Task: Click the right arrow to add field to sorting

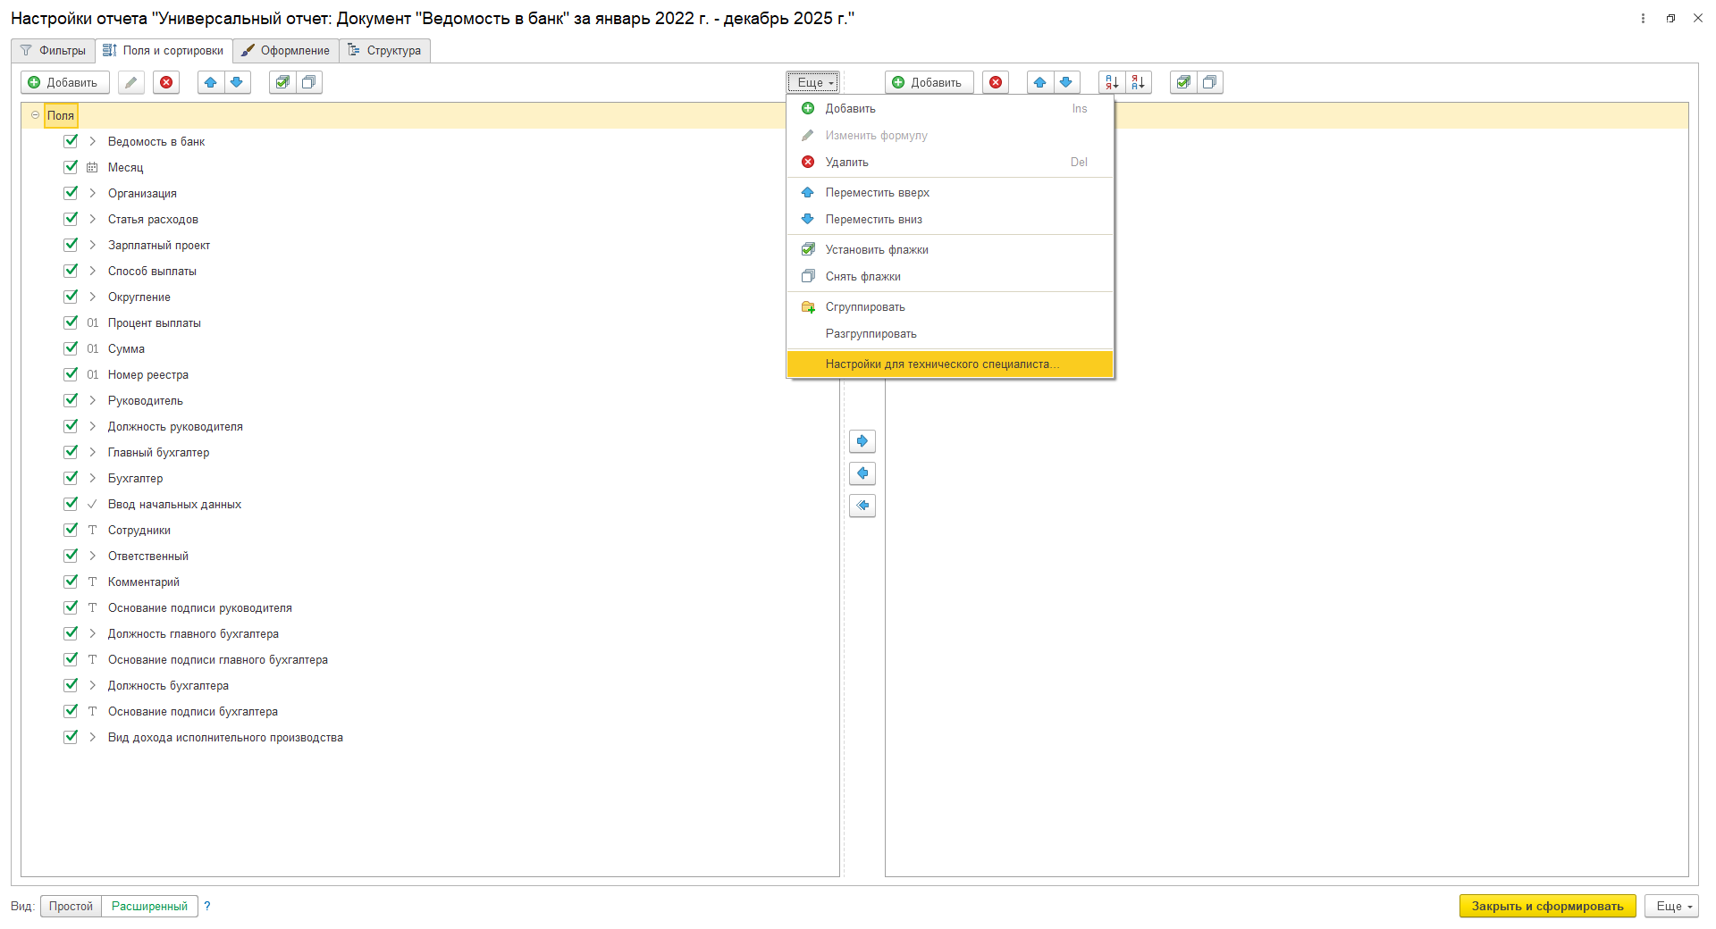Action: click(x=862, y=441)
